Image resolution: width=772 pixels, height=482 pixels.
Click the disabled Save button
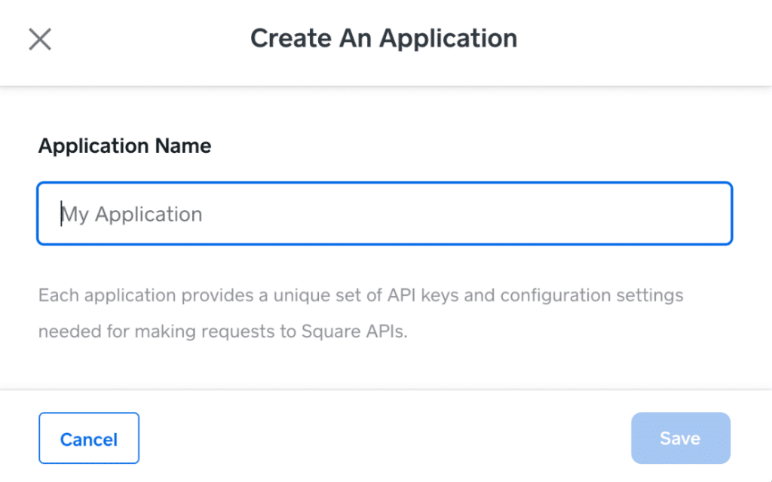click(x=680, y=438)
